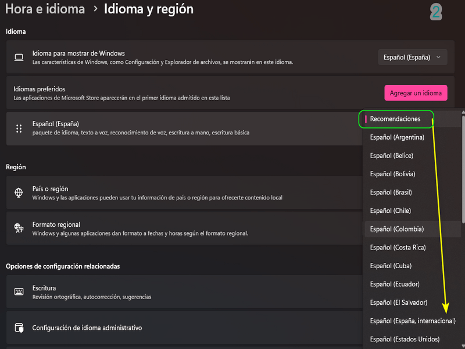The image size is (465, 349).
Task: Choose Español (Argentina) from the list
Action: pyautogui.click(x=397, y=137)
